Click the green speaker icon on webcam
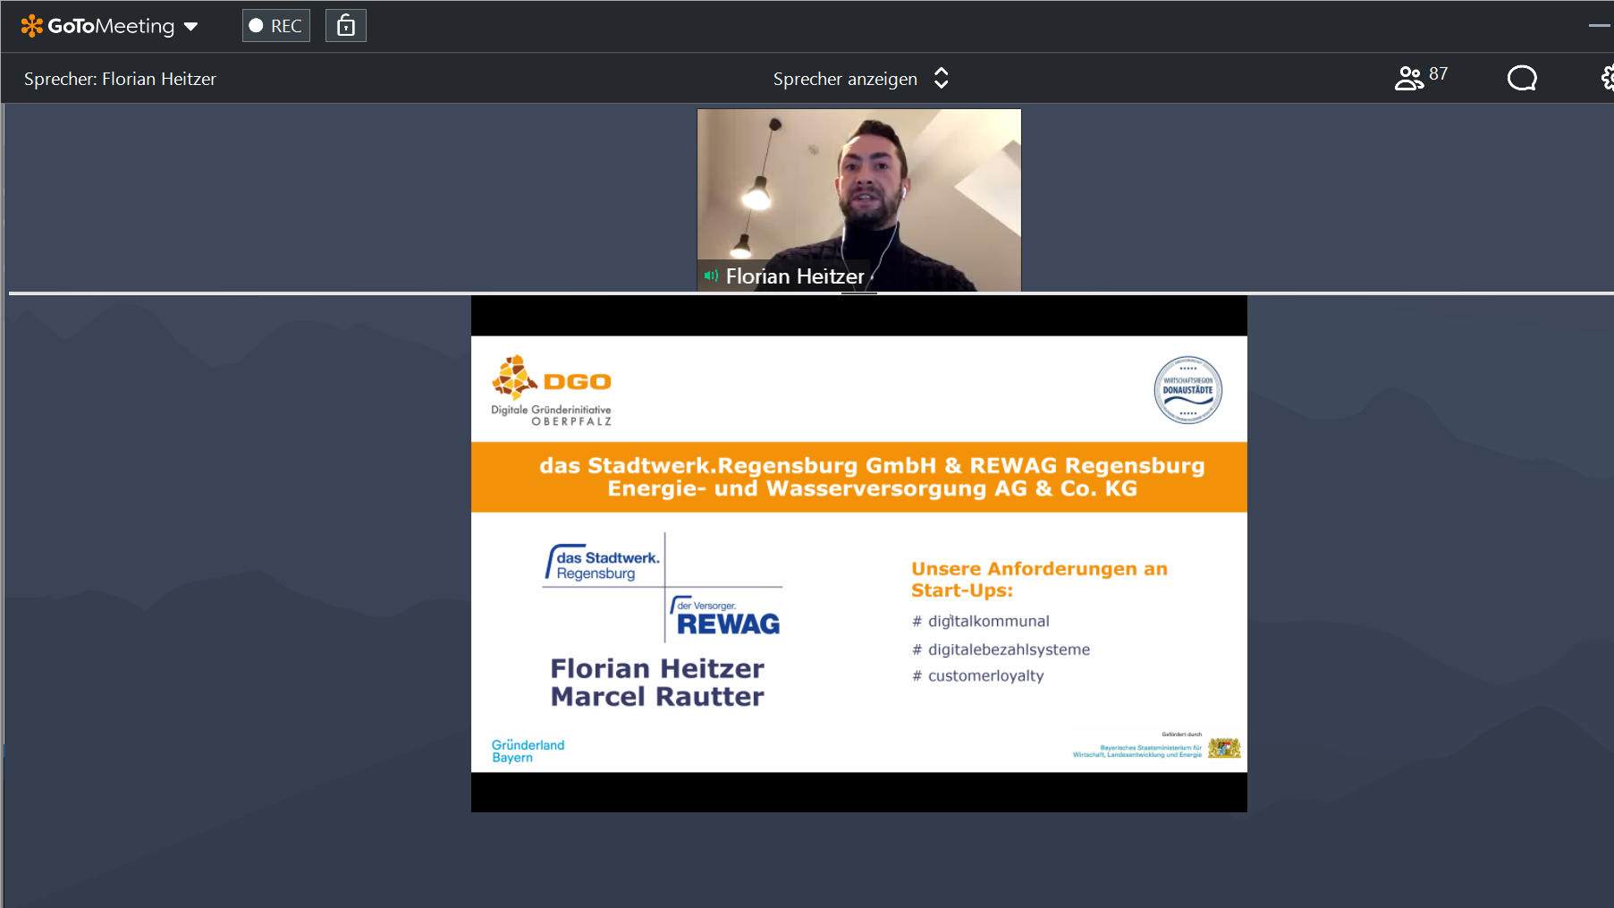Image resolution: width=1614 pixels, height=908 pixels. click(x=711, y=276)
